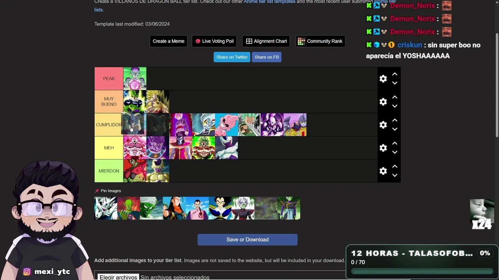Move MIERDON row up with arrow
The image size is (499, 280).
coord(395,166)
